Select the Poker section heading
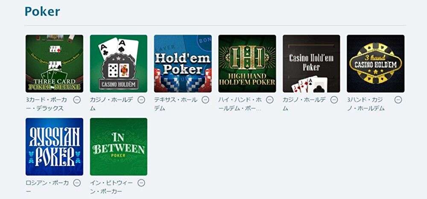Viewport: 427px width, 199px height. (x=42, y=12)
